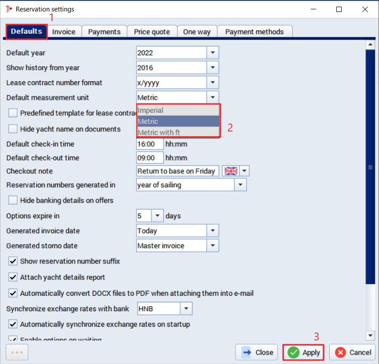Open the Invoice tab
379x364 pixels.
coord(64,32)
